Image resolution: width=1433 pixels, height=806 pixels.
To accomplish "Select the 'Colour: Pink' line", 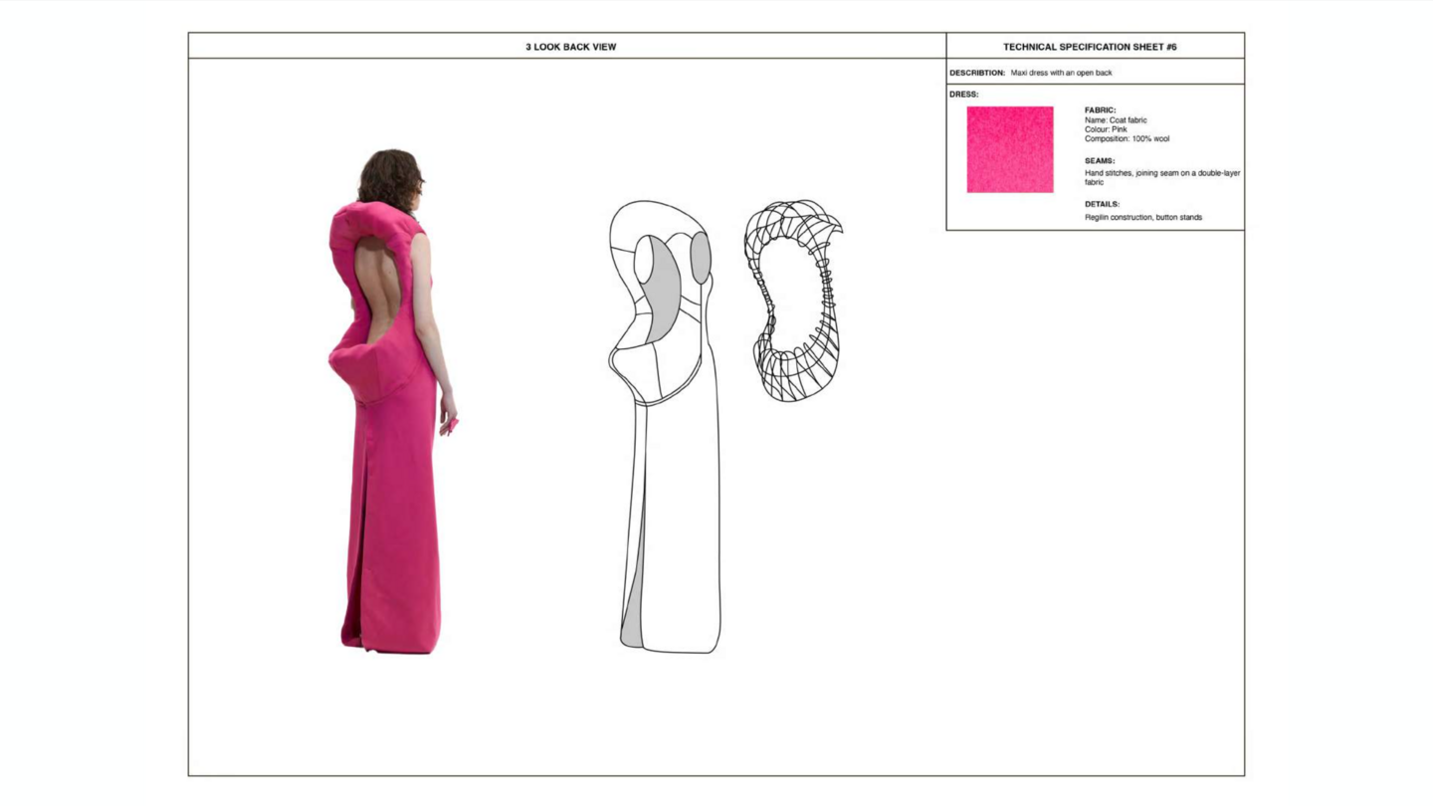I will (x=1107, y=129).
